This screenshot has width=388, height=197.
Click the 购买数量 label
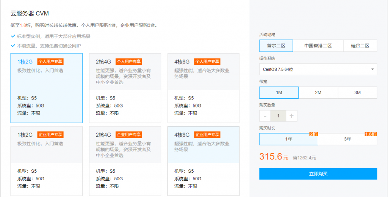click(267, 105)
